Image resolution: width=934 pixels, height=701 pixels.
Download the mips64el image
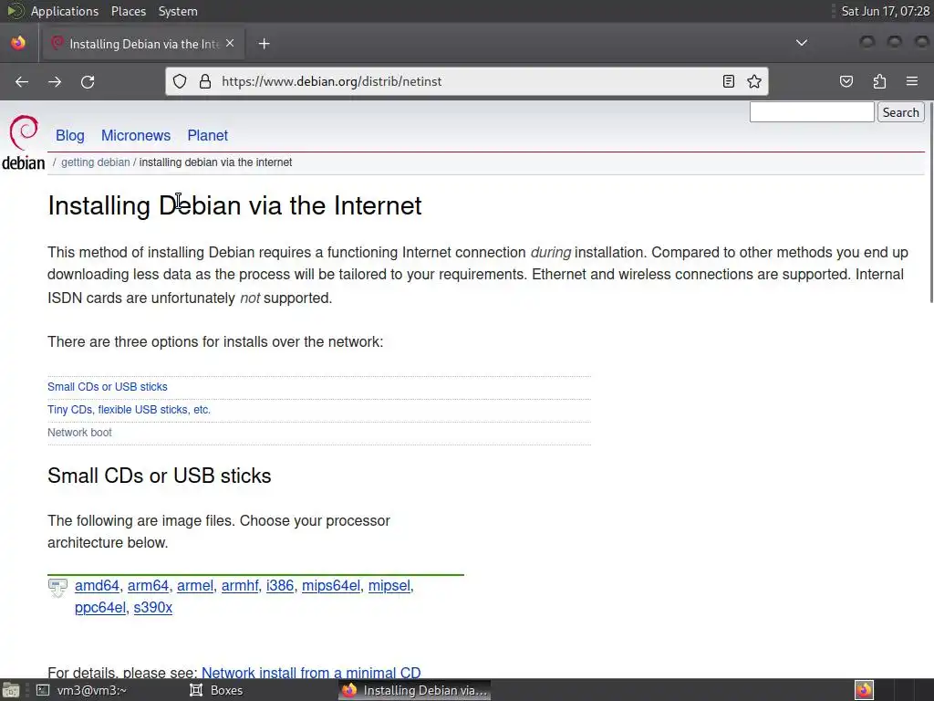click(x=330, y=586)
